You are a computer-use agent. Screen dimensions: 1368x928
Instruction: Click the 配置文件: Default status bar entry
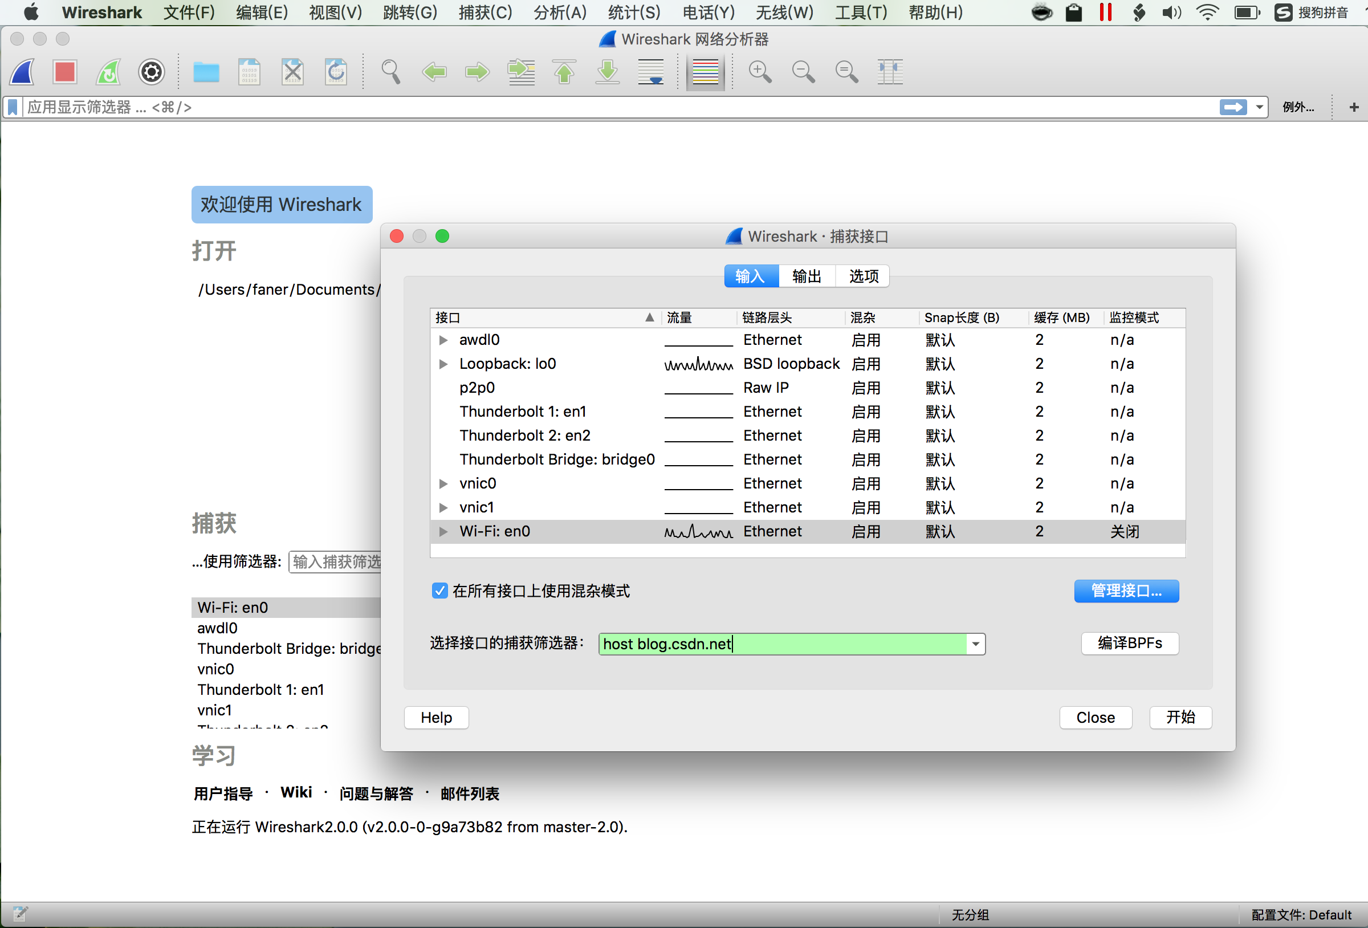click(1301, 914)
